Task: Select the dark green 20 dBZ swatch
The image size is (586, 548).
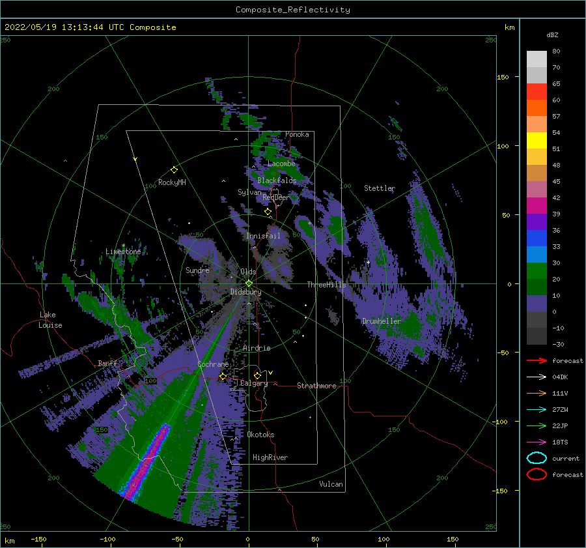Action: coord(537,287)
